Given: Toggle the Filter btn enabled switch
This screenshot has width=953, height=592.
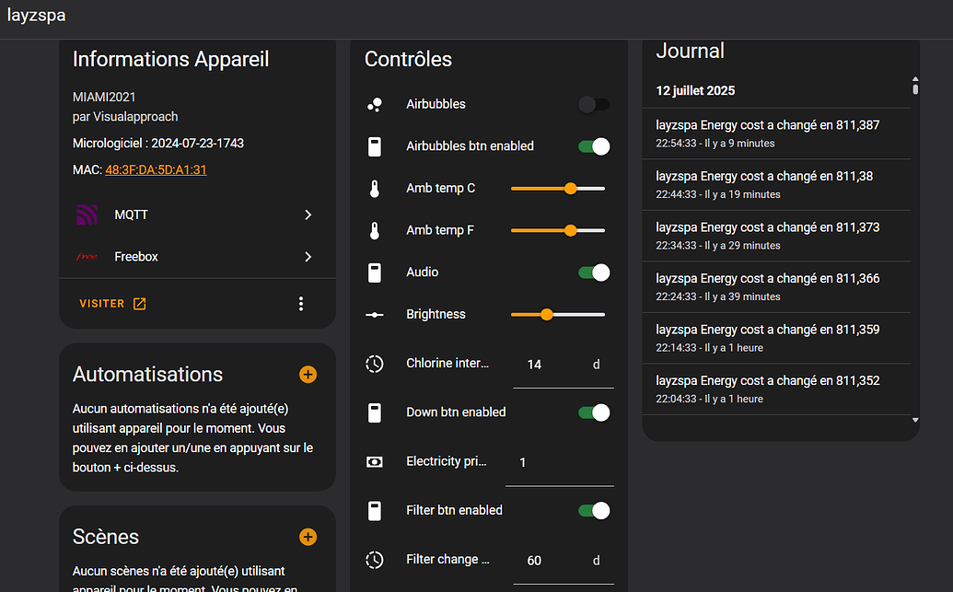Looking at the screenshot, I should pyautogui.click(x=594, y=511).
